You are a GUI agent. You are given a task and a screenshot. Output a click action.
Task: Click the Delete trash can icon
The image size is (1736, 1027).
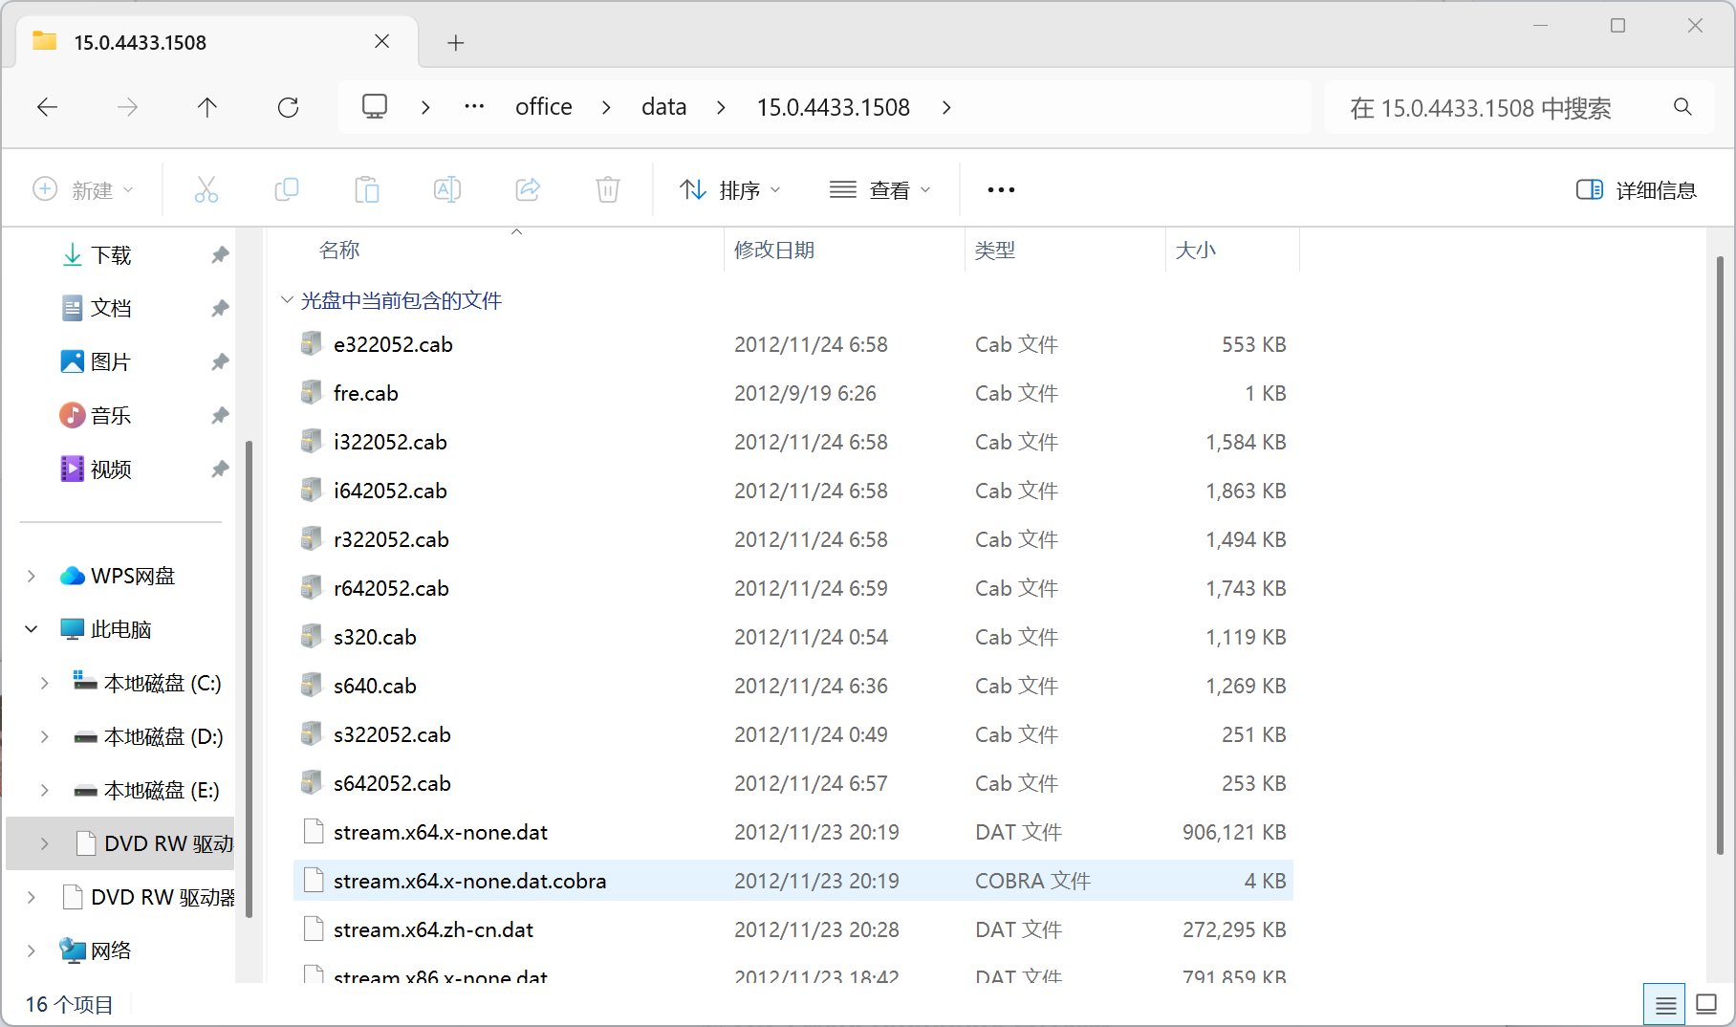click(x=608, y=189)
